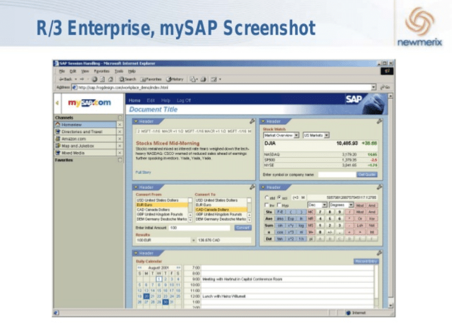Collapse the currency converter Header triangle
The image size is (452, 332).
pos(136,187)
